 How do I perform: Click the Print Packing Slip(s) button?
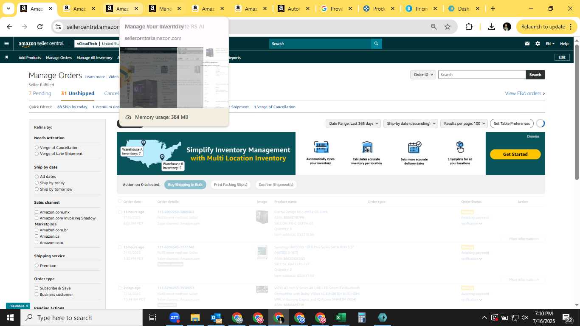coord(231,185)
